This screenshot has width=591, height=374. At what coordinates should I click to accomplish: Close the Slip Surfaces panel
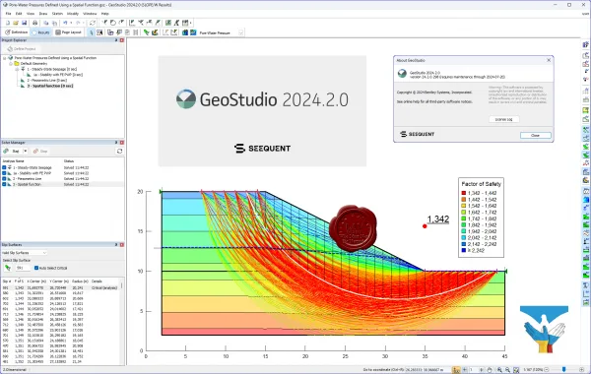122,245
